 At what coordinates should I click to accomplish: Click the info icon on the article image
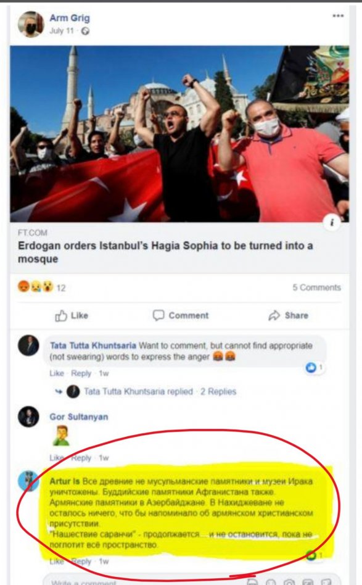(332, 223)
